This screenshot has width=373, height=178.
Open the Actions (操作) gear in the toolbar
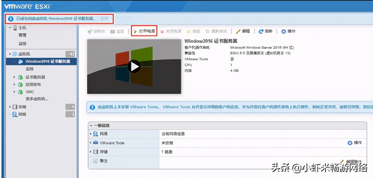click(283, 31)
